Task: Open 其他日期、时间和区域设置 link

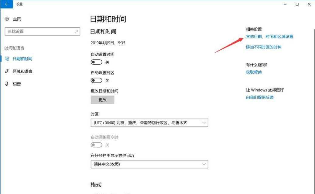Action: click(269, 36)
